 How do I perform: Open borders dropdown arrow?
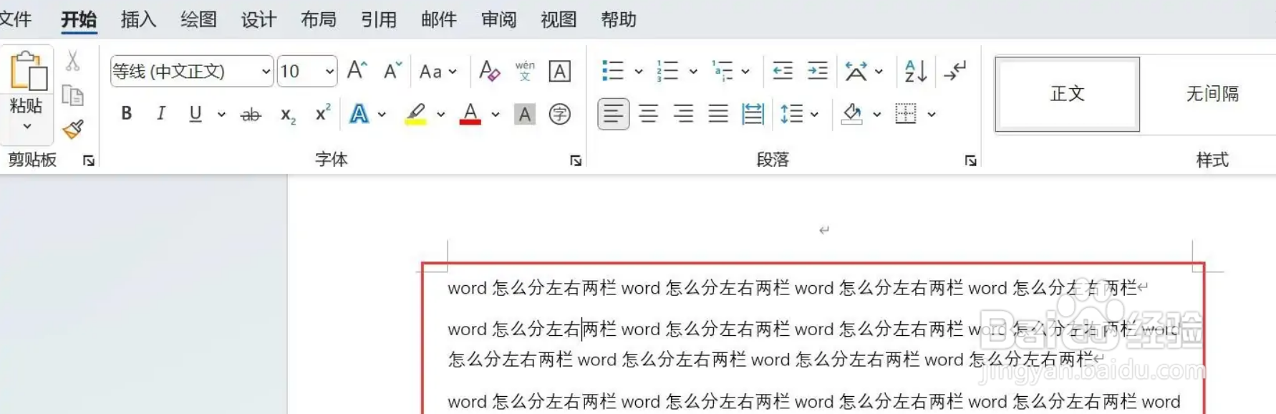point(932,114)
